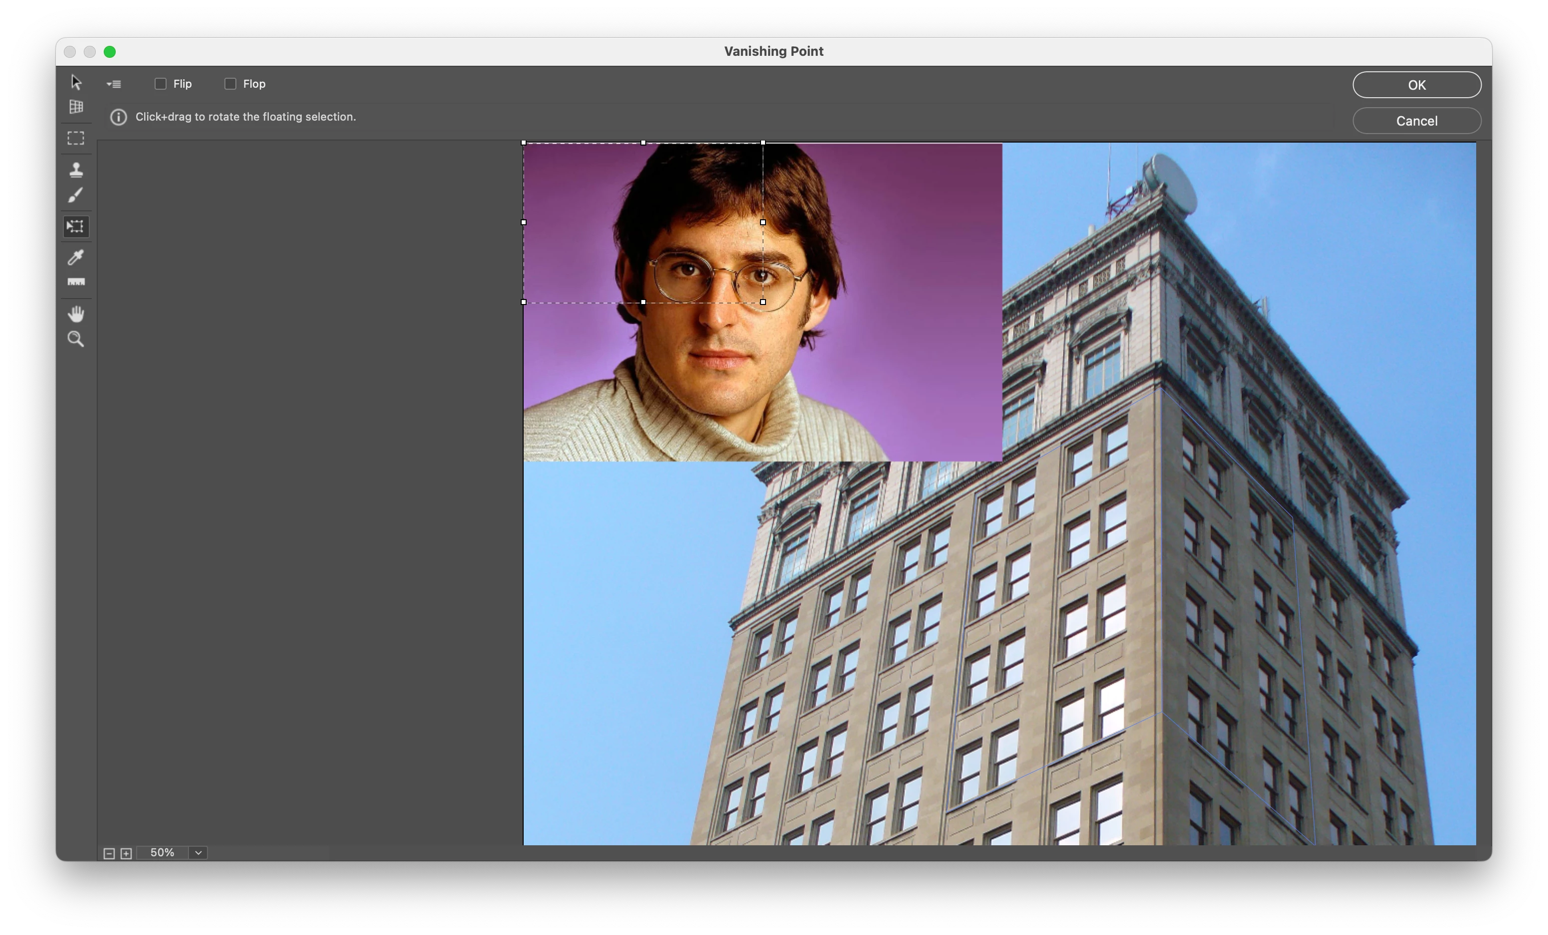The image size is (1548, 935).
Task: Choose the Measure tool
Action: click(76, 282)
